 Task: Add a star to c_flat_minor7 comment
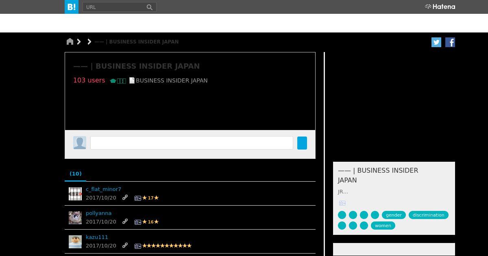pyautogui.click(x=138, y=198)
